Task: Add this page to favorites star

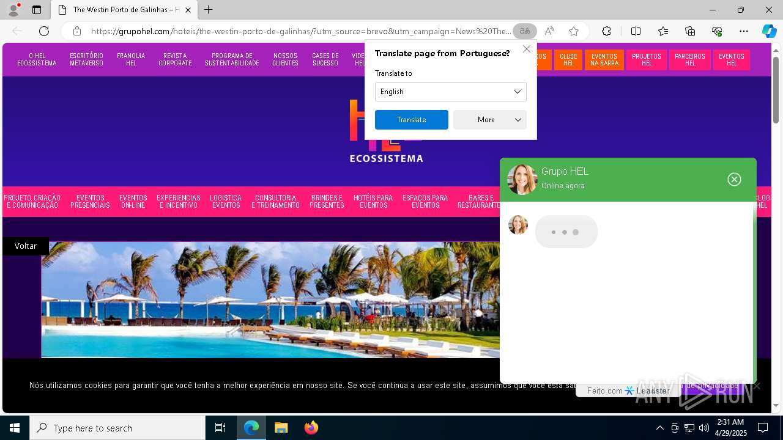Action: click(x=574, y=31)
